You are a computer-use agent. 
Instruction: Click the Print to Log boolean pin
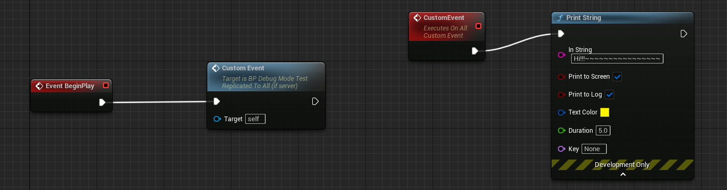click(561, 94)
